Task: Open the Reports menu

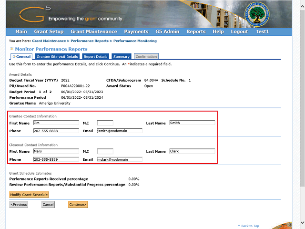Action: tap(196, 31)
